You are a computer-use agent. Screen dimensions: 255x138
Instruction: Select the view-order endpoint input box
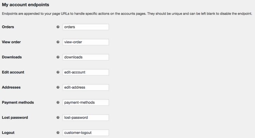86,42
